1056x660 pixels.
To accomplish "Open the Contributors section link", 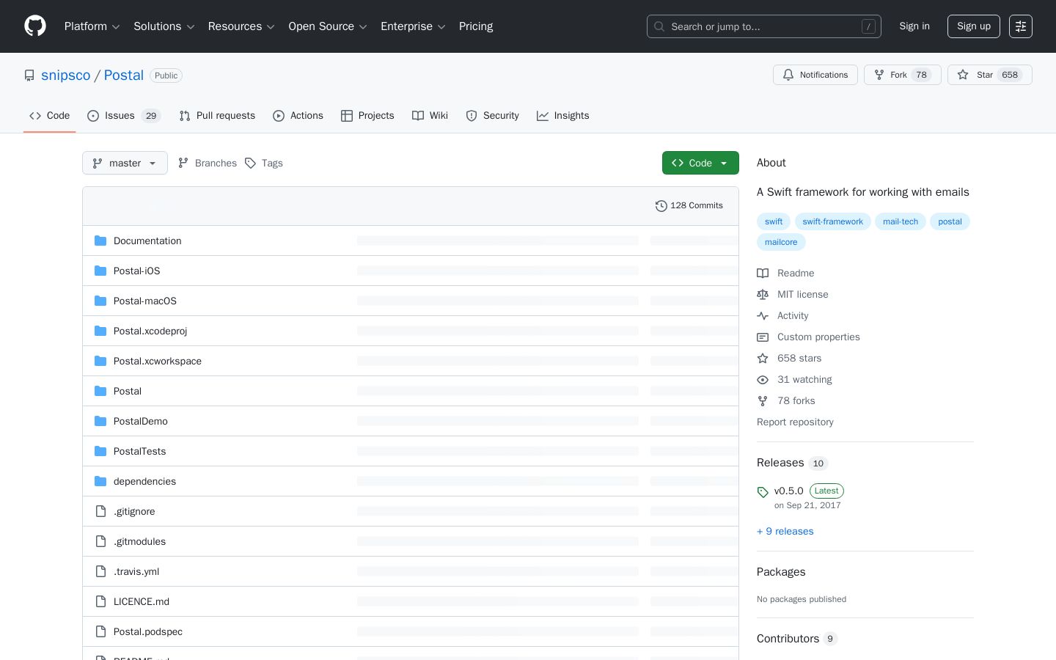I will point(797,639).
